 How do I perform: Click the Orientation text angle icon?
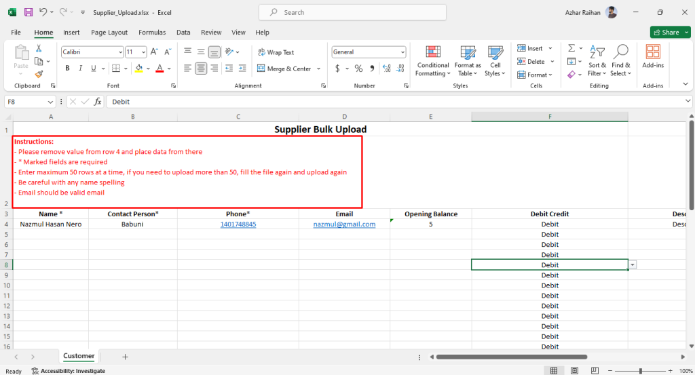pyautogui.click(x=229, y=52)
